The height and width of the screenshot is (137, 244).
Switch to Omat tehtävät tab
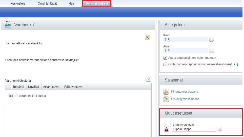tap(47, 4)
